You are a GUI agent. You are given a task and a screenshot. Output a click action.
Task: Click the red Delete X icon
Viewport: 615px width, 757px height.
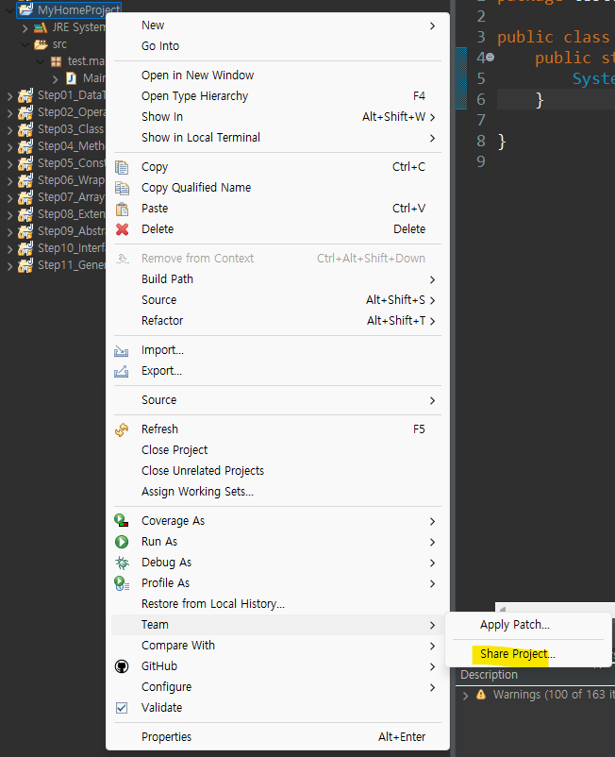click(x=122, y=229)
